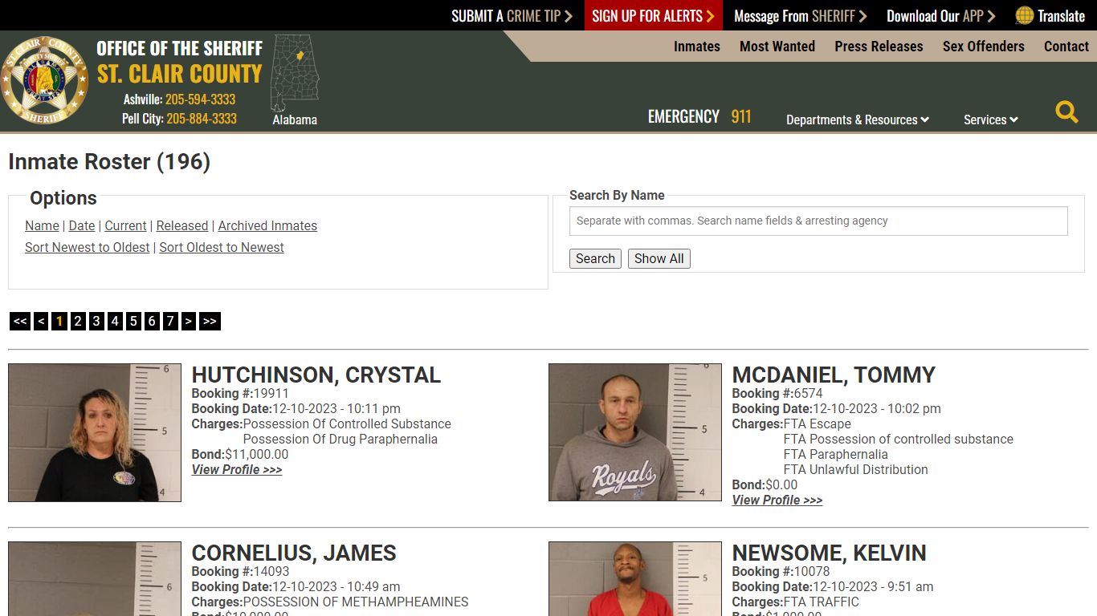This screenshot has width=1097, height=616.
Task: Go to page 6 of roster
Action: pyautogui.click(x=152, y=322)
